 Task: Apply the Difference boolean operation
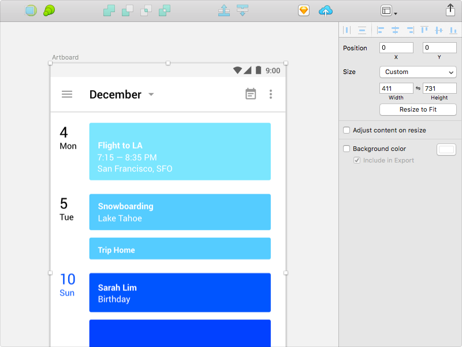(165, 10)
